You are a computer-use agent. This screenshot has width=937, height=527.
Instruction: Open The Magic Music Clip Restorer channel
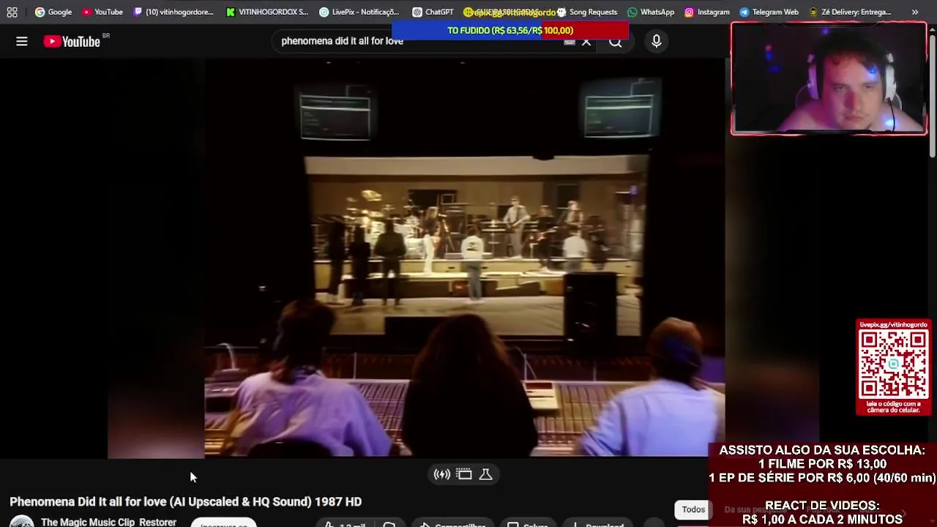pyautogui.click(x=108, y=522)
